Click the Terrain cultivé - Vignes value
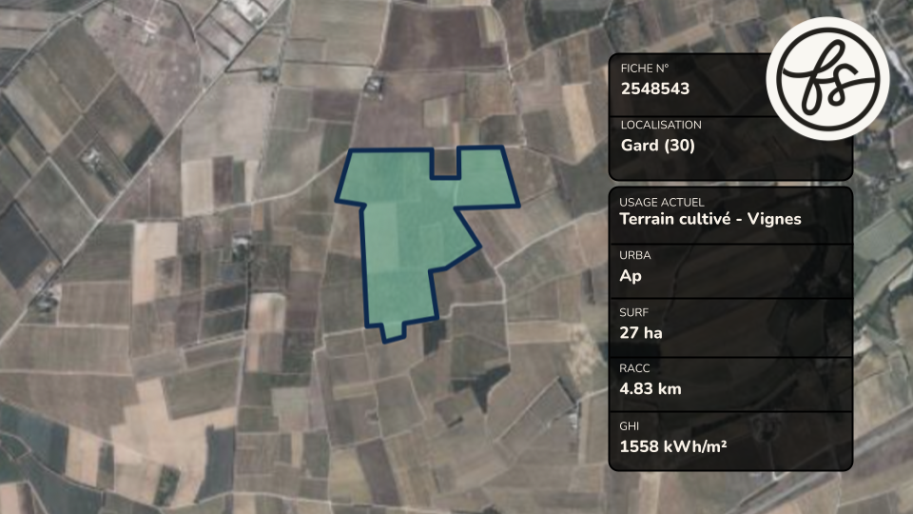913x514 pixels. (x=710, y=219)
